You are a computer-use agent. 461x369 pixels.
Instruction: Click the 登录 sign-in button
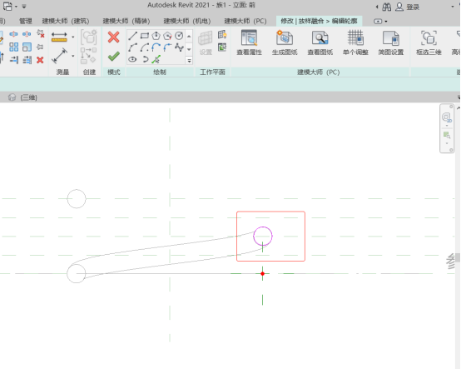(x=408, y=7)
